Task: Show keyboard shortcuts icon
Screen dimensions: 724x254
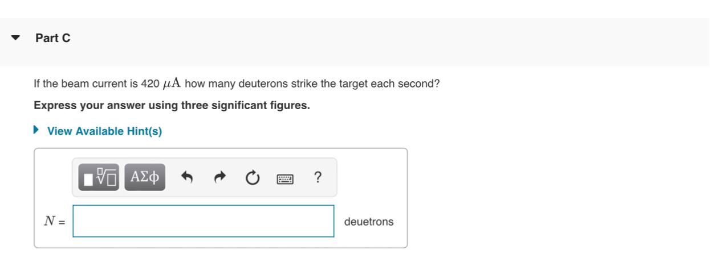Action: click(x=284, y=179)
